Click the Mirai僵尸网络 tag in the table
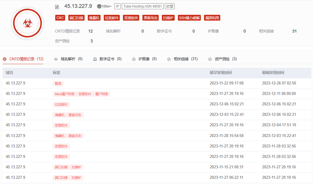Screen dimensions: 313x184 [x=65, y=94]
